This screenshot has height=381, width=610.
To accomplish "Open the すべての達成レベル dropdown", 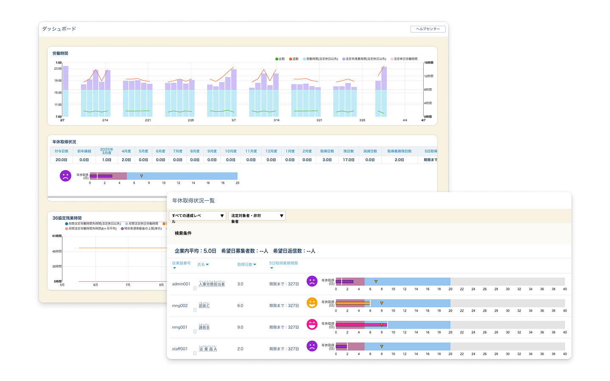I will pyautogui.click(x=197, y=216).
